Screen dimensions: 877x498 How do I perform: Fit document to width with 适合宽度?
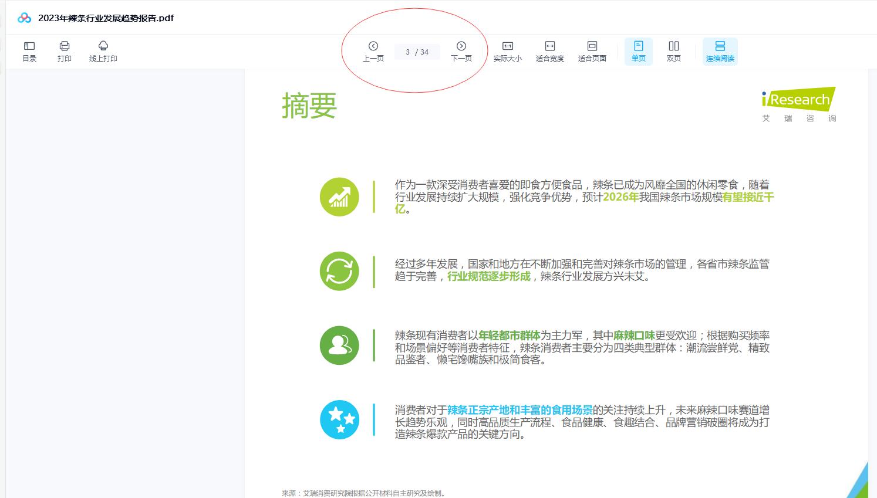point(550,51)
